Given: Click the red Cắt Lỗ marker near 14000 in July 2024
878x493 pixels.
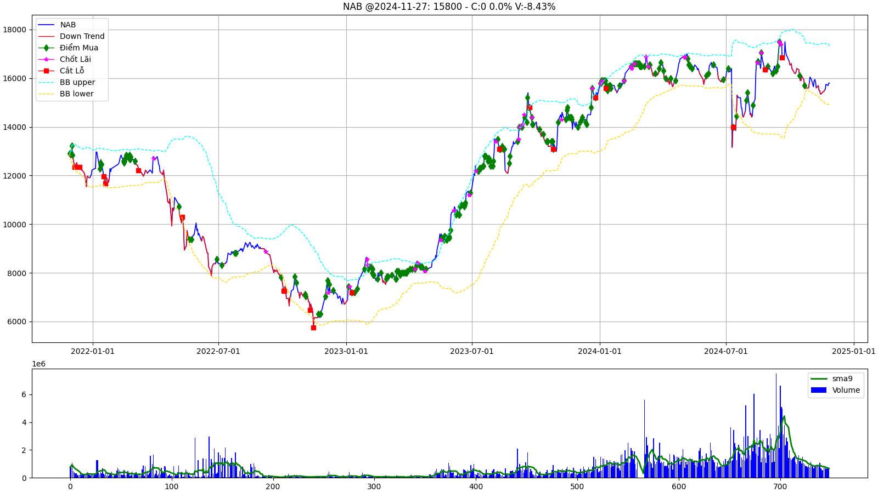Looking at the screenshot, I should coord(733,127).
